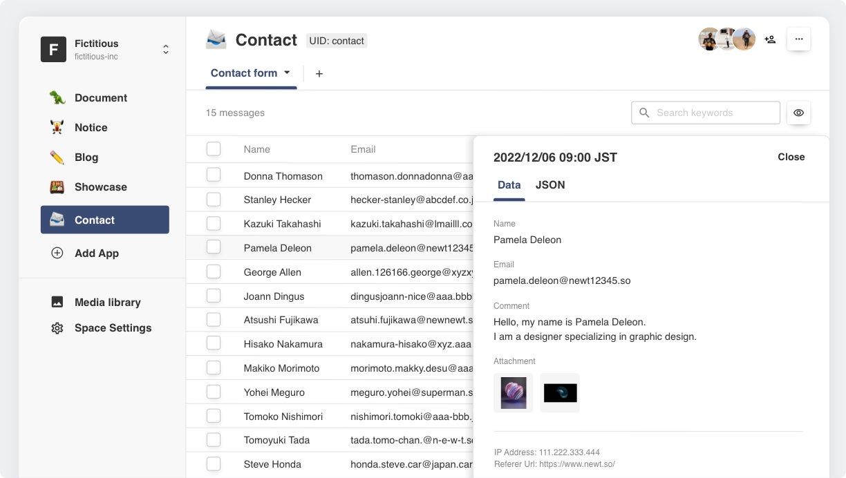
Task: Click the search magnifier icon
Action: tap(644, 113)
